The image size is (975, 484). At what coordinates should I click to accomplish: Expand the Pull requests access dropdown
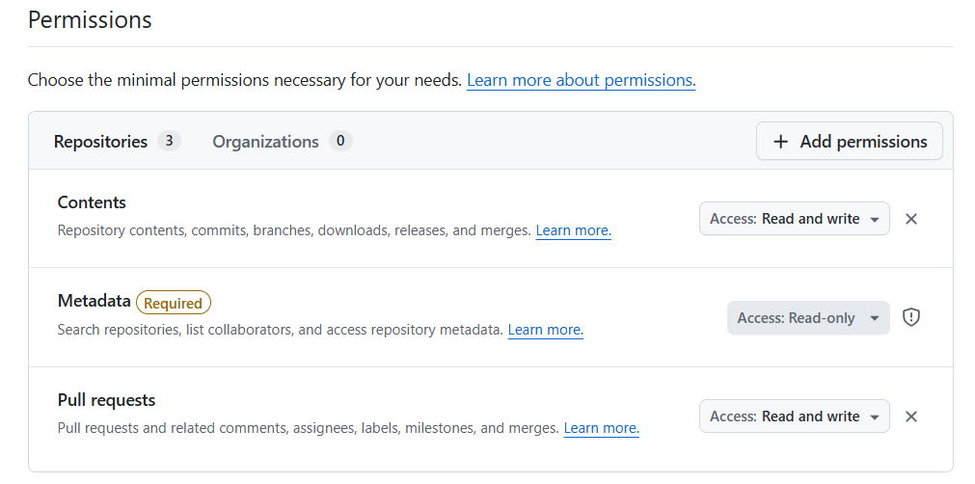pyautogui.click(x=794, y=417)
